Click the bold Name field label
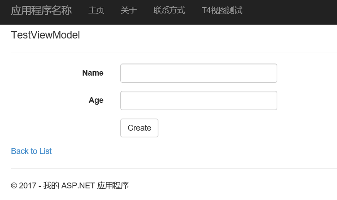The height and width of the screenshot is (200, 337). click(93, 73)
